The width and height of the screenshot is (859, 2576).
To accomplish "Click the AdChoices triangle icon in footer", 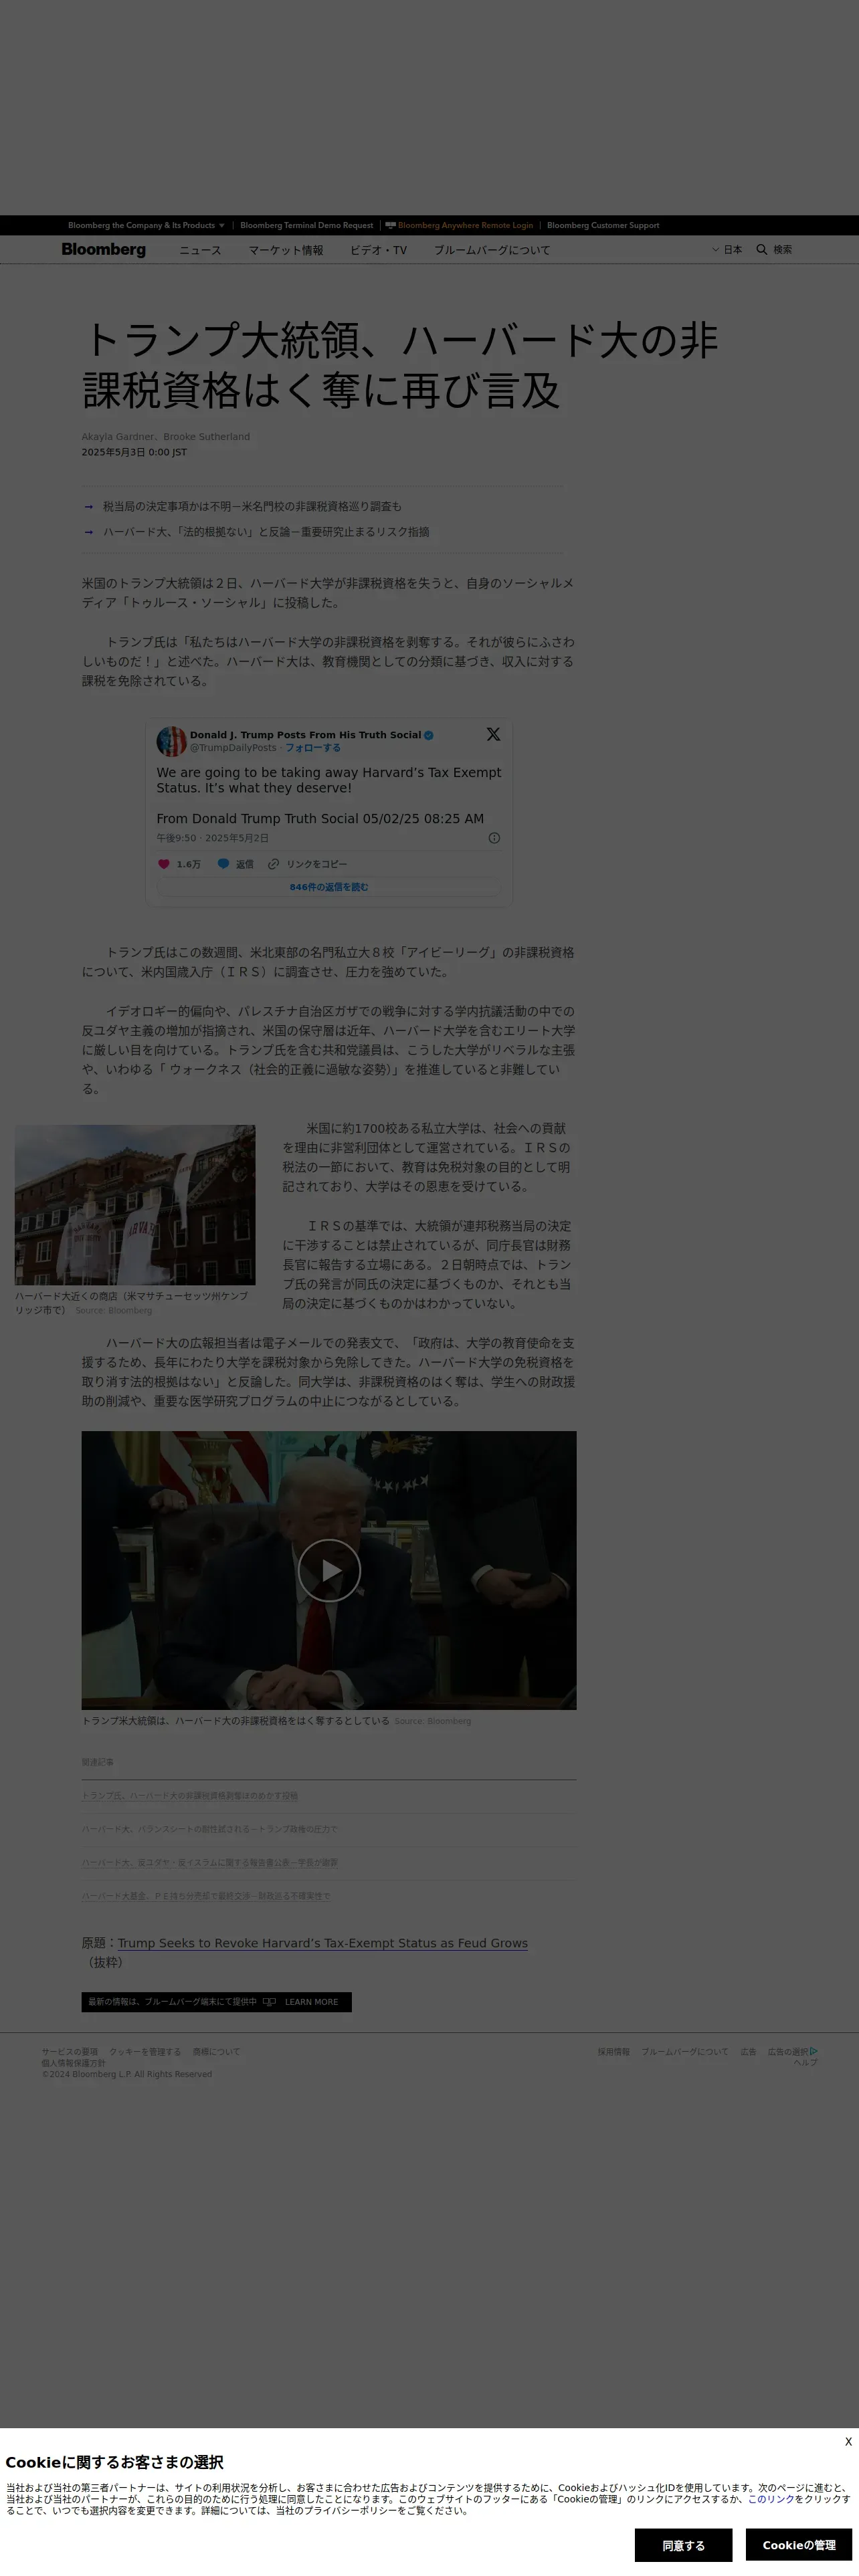I will [813, 2051].
